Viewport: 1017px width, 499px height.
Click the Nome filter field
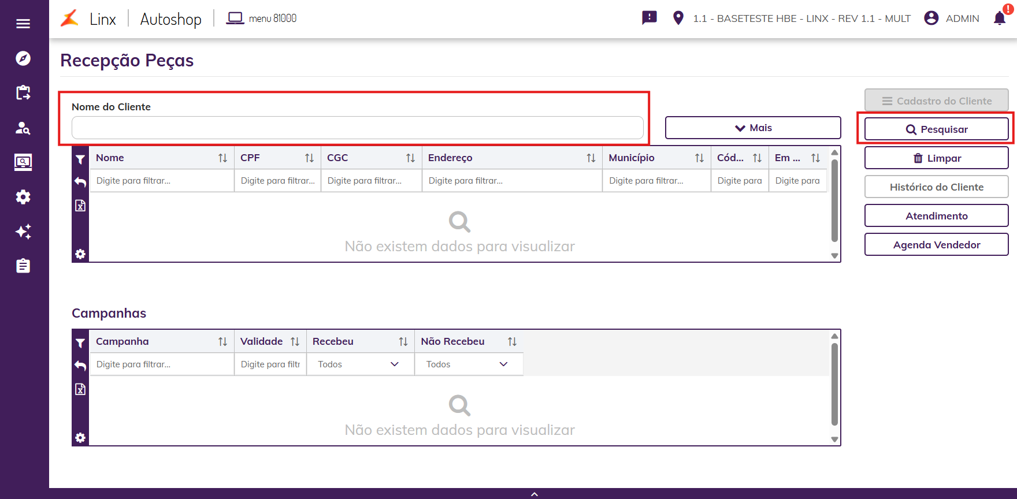tap(162, 181)
